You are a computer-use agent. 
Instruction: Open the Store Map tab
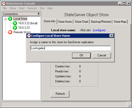pos(120,22)
